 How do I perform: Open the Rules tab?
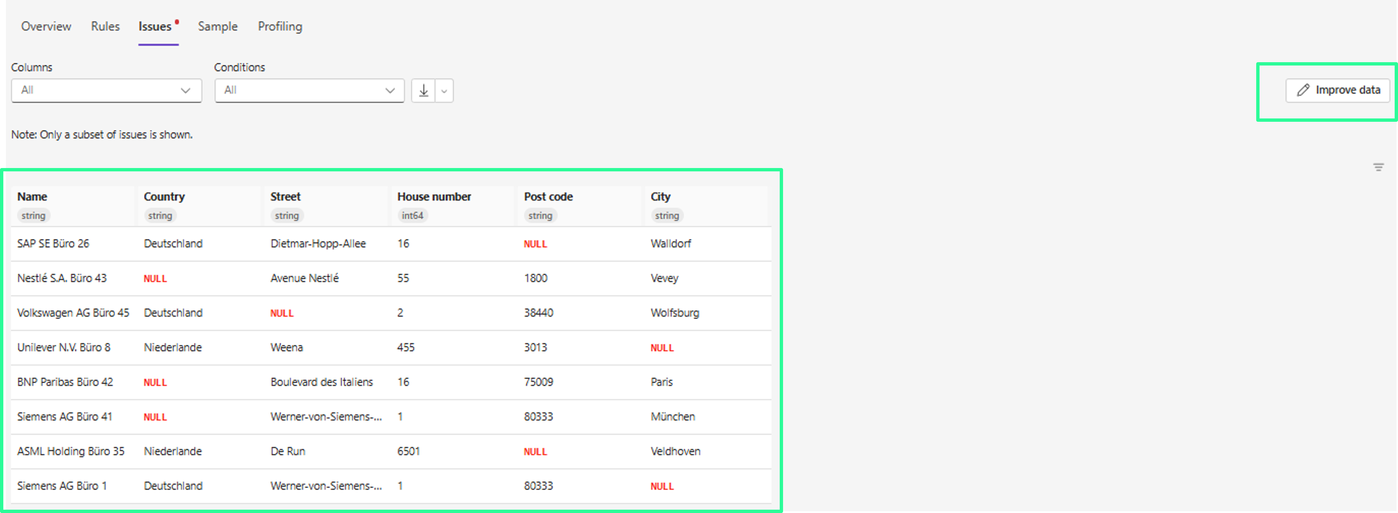pyautogui.click(x=105, y=27)
